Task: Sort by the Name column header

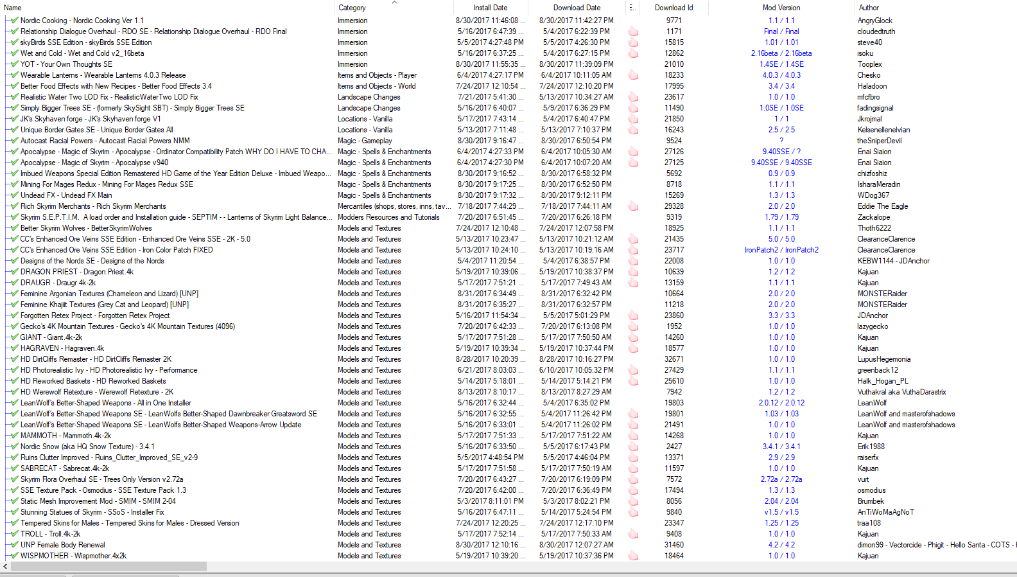Action: point(167,8)
